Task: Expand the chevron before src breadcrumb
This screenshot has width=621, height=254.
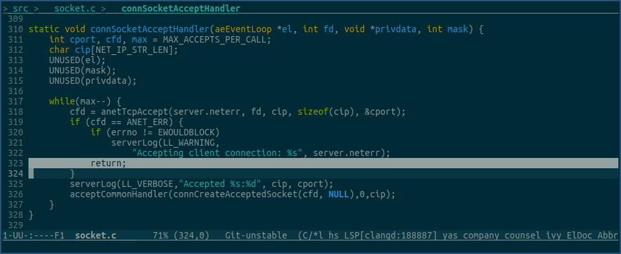Action: tap(5, 8)
